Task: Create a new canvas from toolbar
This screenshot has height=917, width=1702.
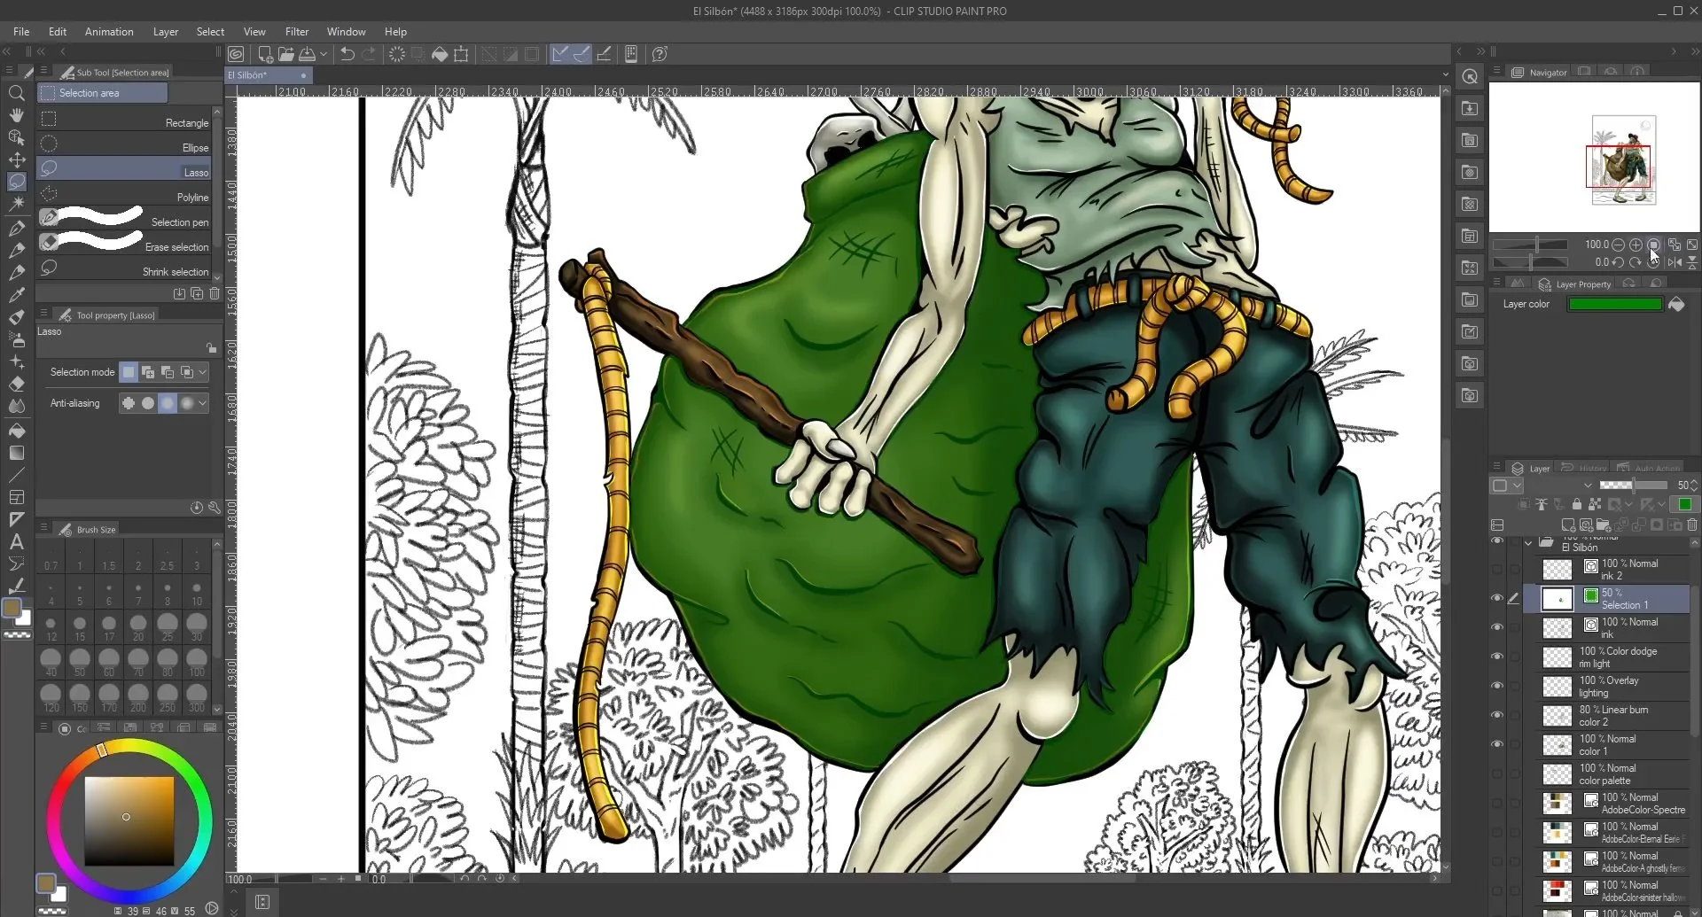Action: tap(264, 54)
